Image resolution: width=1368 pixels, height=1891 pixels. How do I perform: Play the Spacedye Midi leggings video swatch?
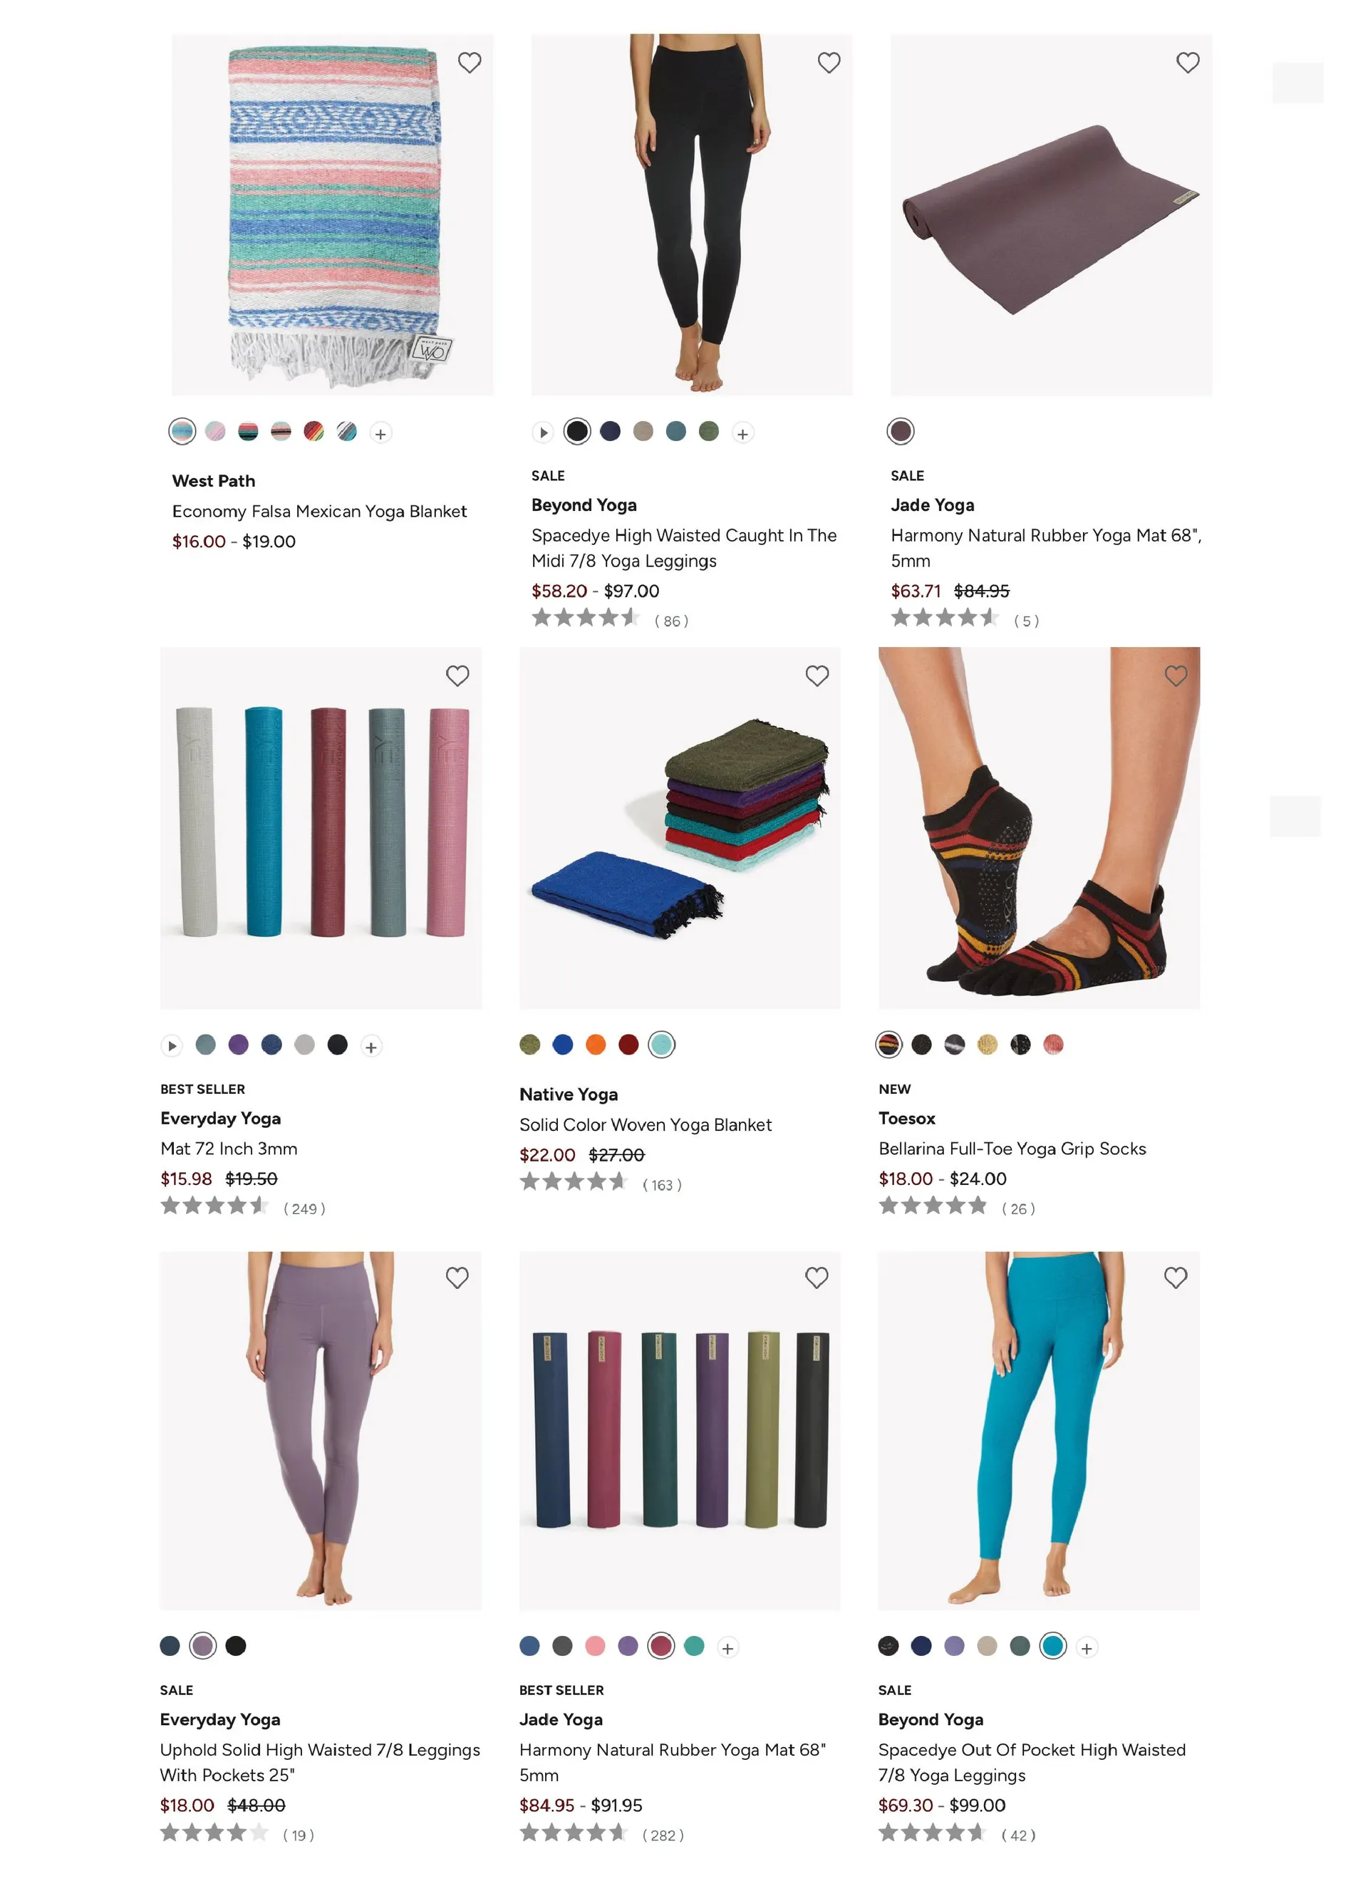point(544,432)
